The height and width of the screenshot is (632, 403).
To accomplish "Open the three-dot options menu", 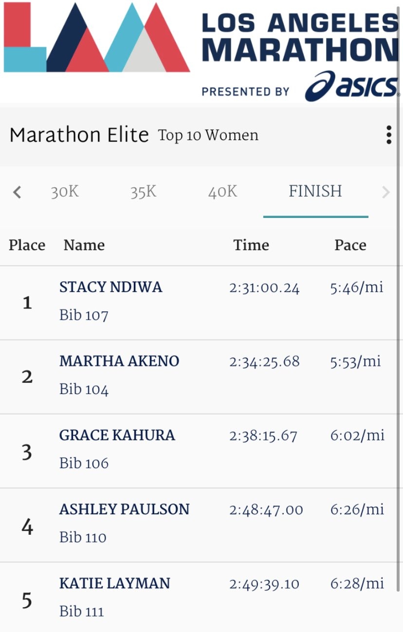I will (x=388, y=135).
